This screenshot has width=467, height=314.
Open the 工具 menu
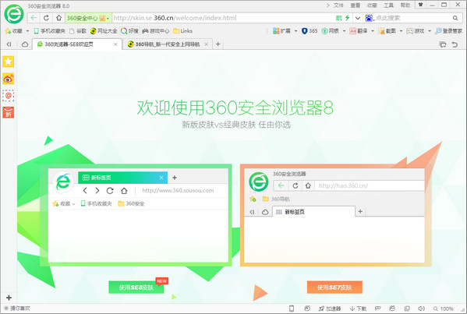(x=388, y=5)
